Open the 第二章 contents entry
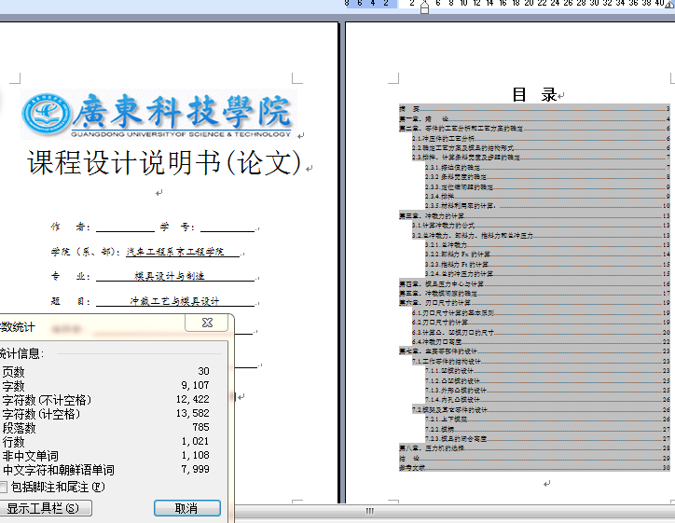 534,129
